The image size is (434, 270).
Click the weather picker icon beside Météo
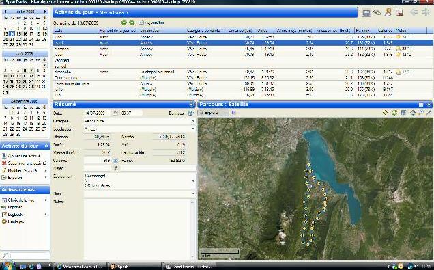(x=116, y=168)
